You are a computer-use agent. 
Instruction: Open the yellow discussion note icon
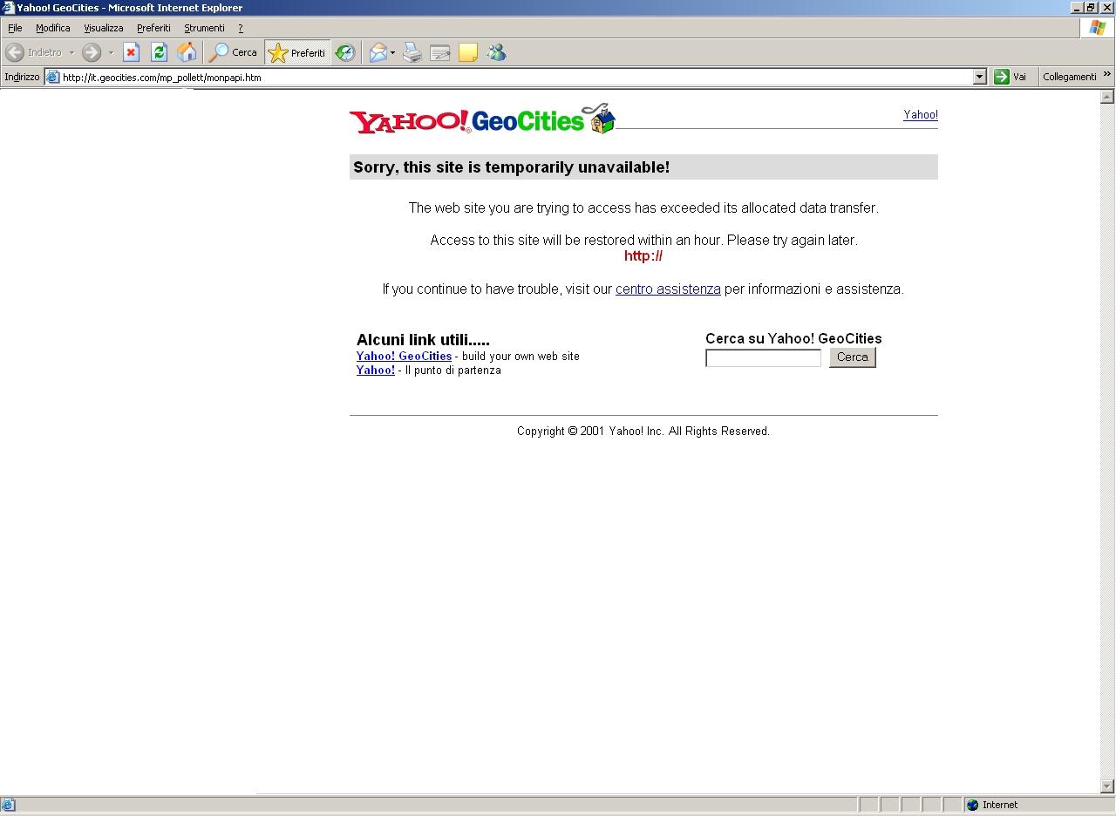(468, 52)
